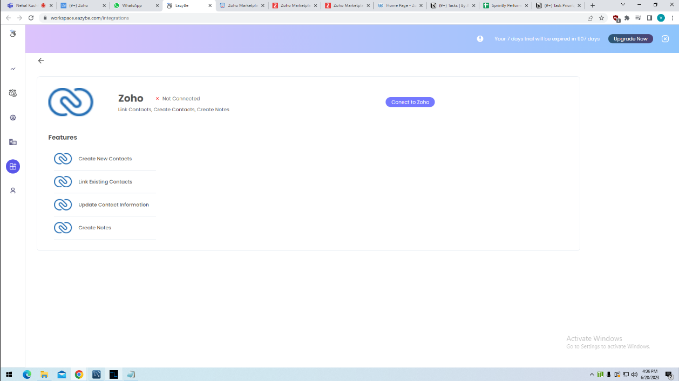Viewport: 679px width, 381px height.
Task: Click the browser forward arrow
Action: pyautogui.click(x=19, y=18)
